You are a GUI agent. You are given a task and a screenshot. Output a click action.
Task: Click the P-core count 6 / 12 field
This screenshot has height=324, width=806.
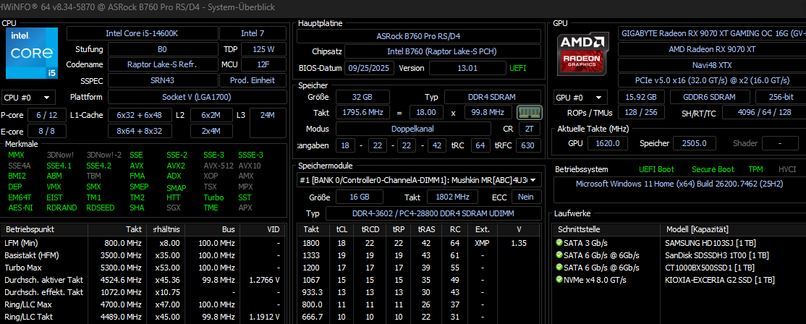[47, 115]
